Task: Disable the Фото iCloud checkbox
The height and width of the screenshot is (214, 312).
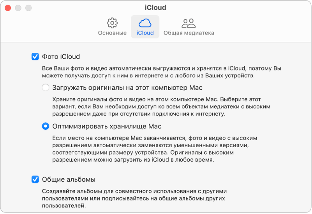Action: [35, 57]
